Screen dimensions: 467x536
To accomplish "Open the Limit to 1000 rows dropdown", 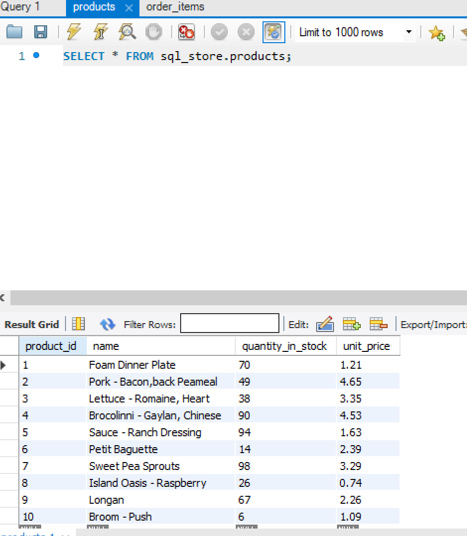I will click(x=408, y=32).
